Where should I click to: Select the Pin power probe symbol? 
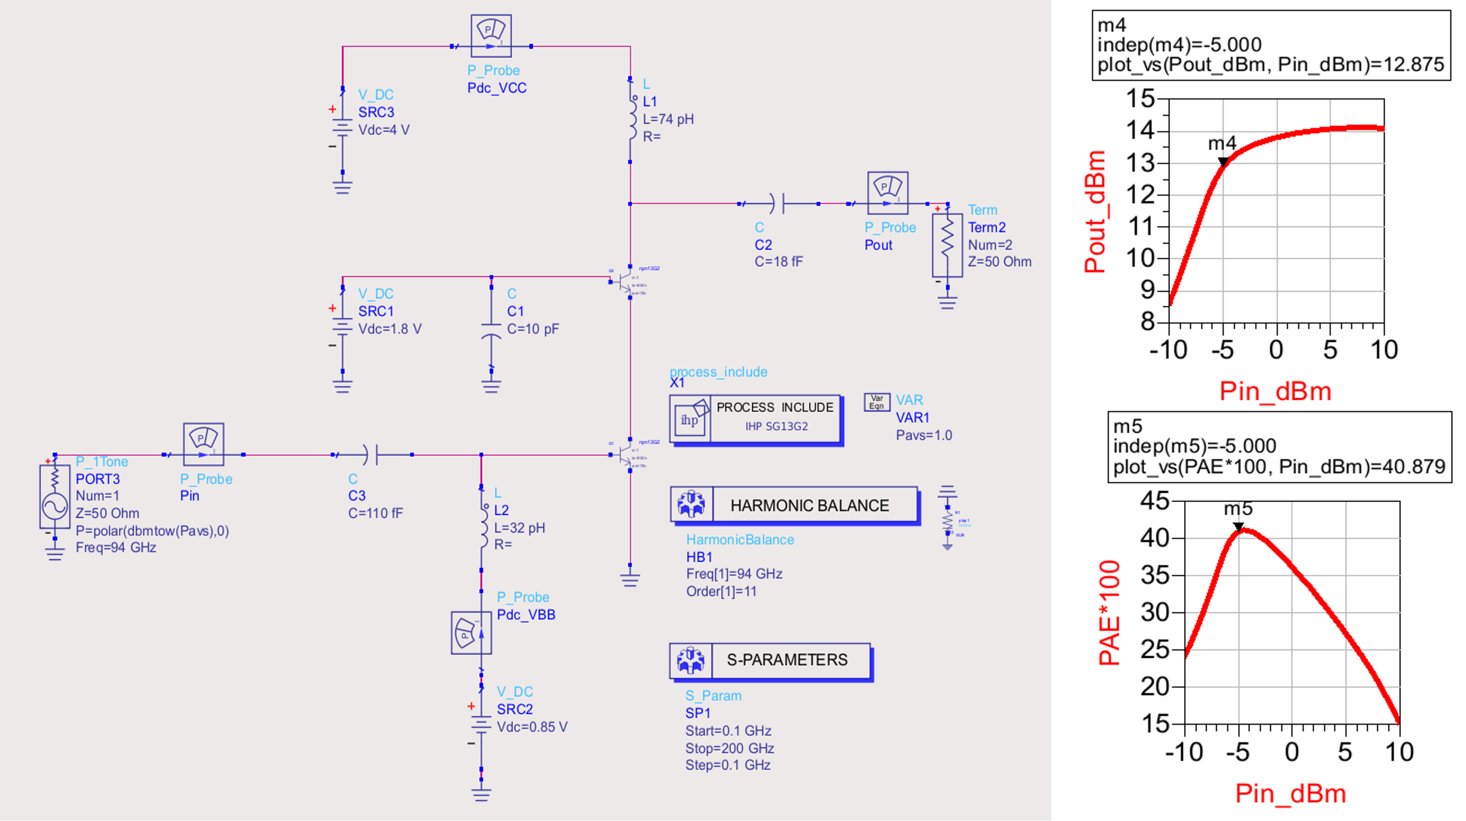(x=203, y=444)
